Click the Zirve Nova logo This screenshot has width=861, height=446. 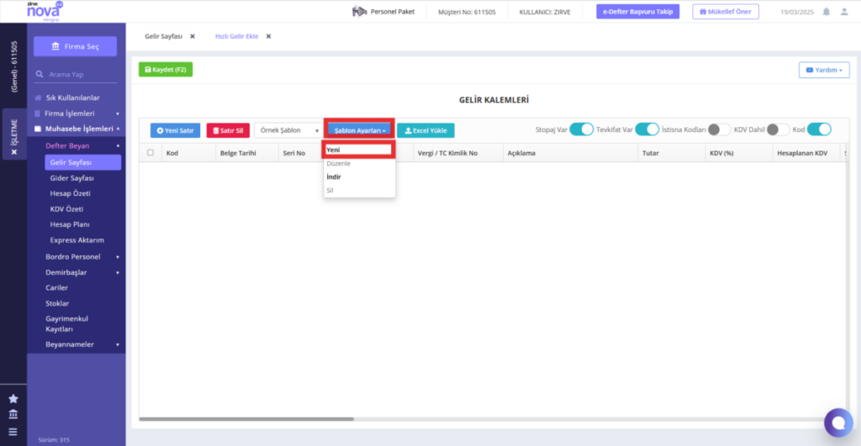click(x=45, y=11)
